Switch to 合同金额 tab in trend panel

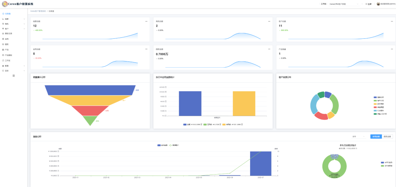pos(376,136)
